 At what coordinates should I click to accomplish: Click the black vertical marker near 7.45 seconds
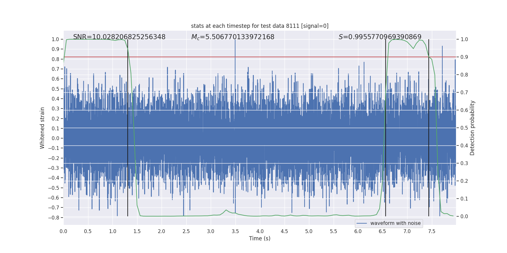coord(429,128)
